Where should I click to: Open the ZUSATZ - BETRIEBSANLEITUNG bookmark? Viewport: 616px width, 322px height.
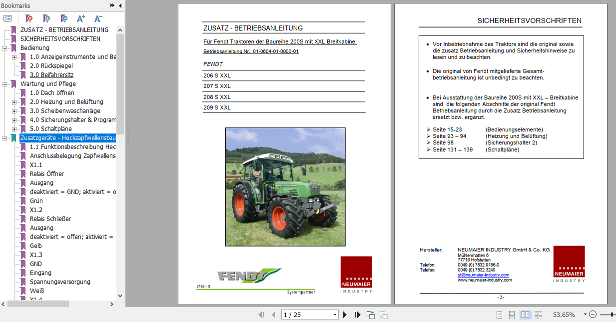tap(64, 30)
